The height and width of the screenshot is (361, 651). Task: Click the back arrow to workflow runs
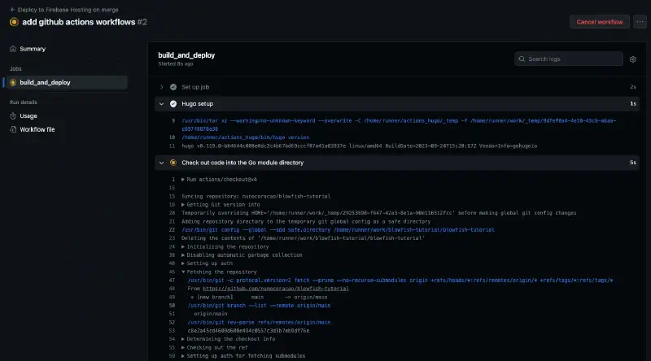(x=14, y=8)
